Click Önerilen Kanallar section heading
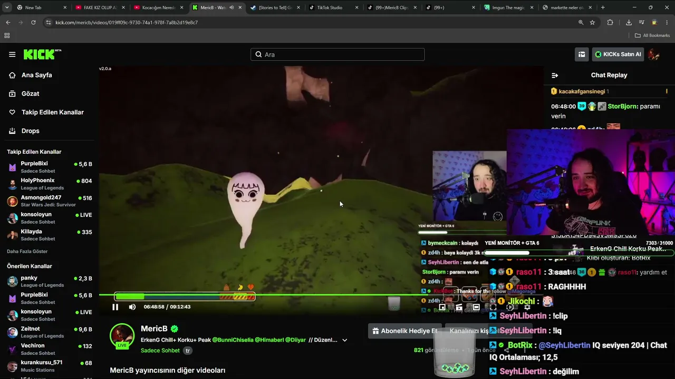 (30, 266)
